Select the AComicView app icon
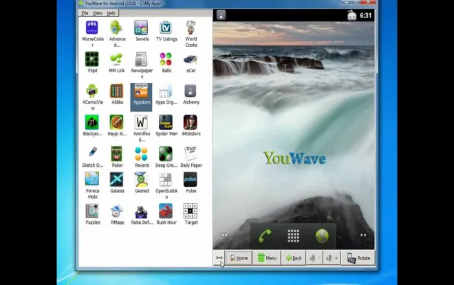Viewport: 454px width, 285px height. click(92, 91)
